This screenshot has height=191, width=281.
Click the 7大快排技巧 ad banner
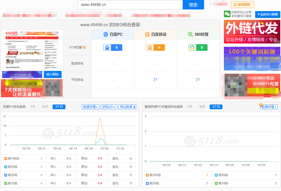click(x=32, y=88)
